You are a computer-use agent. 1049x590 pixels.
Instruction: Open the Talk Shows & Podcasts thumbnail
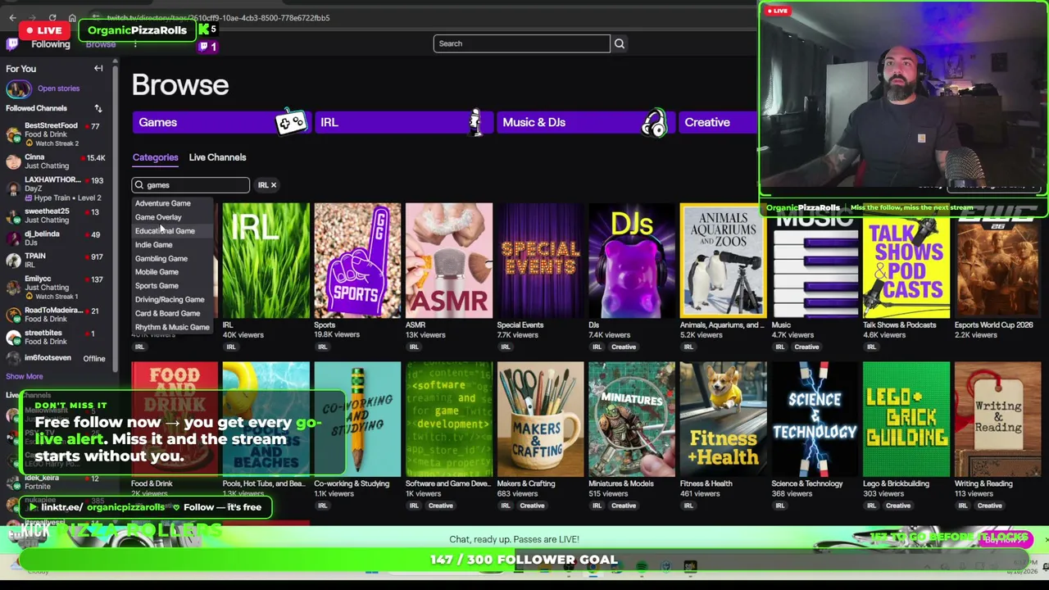(x=906, y=261)
